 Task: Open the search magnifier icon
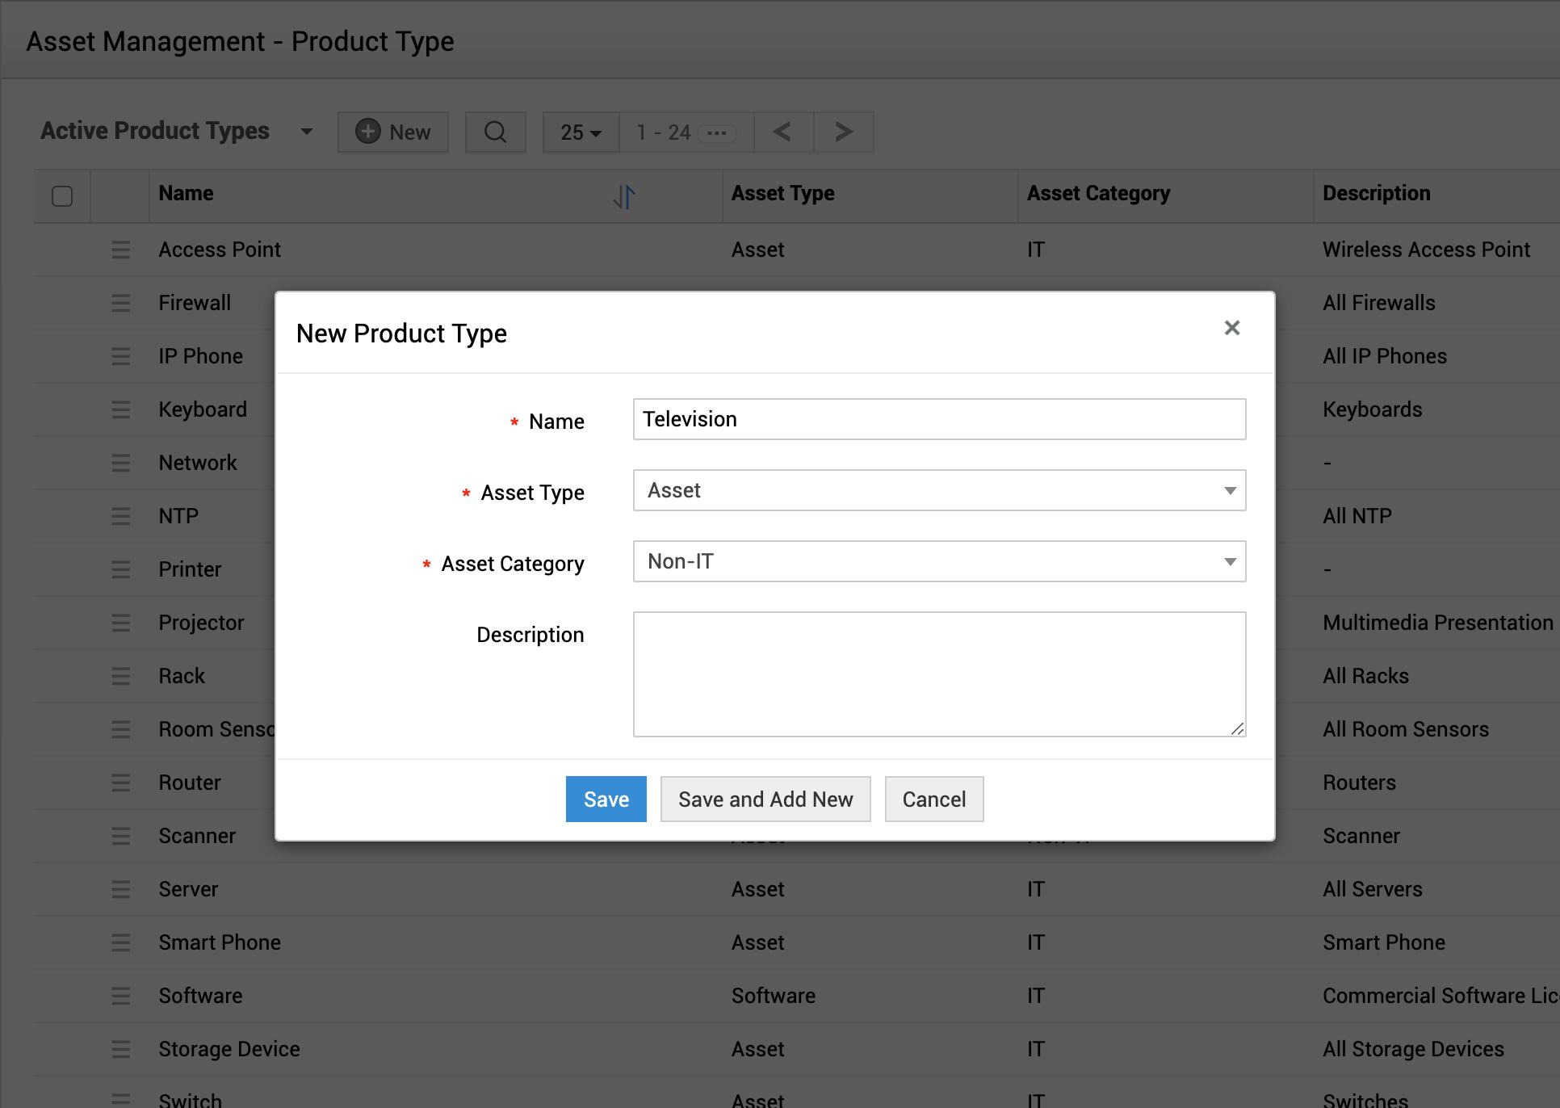495,132
